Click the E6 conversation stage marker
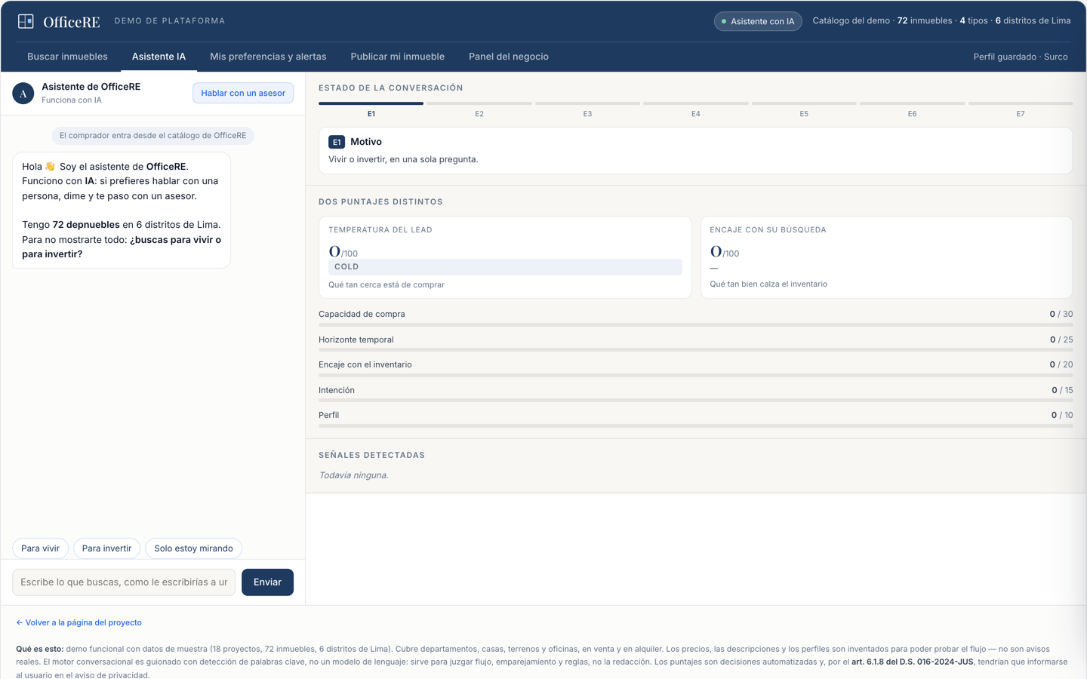 click(912, 109)
